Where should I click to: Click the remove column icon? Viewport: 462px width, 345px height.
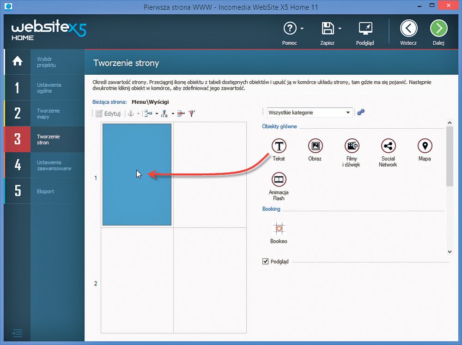pos(192,113)
